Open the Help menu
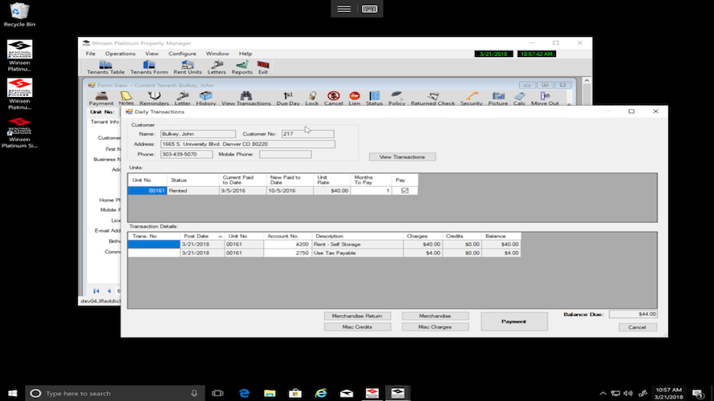714x401 pixels. pyautogui.click(x=245, y=54)
